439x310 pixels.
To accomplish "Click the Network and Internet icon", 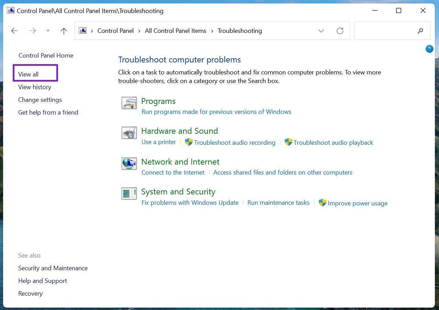I will [x=129, y=164].
